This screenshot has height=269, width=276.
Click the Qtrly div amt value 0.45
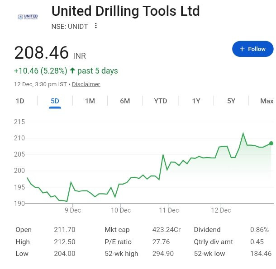click(257, 242)
